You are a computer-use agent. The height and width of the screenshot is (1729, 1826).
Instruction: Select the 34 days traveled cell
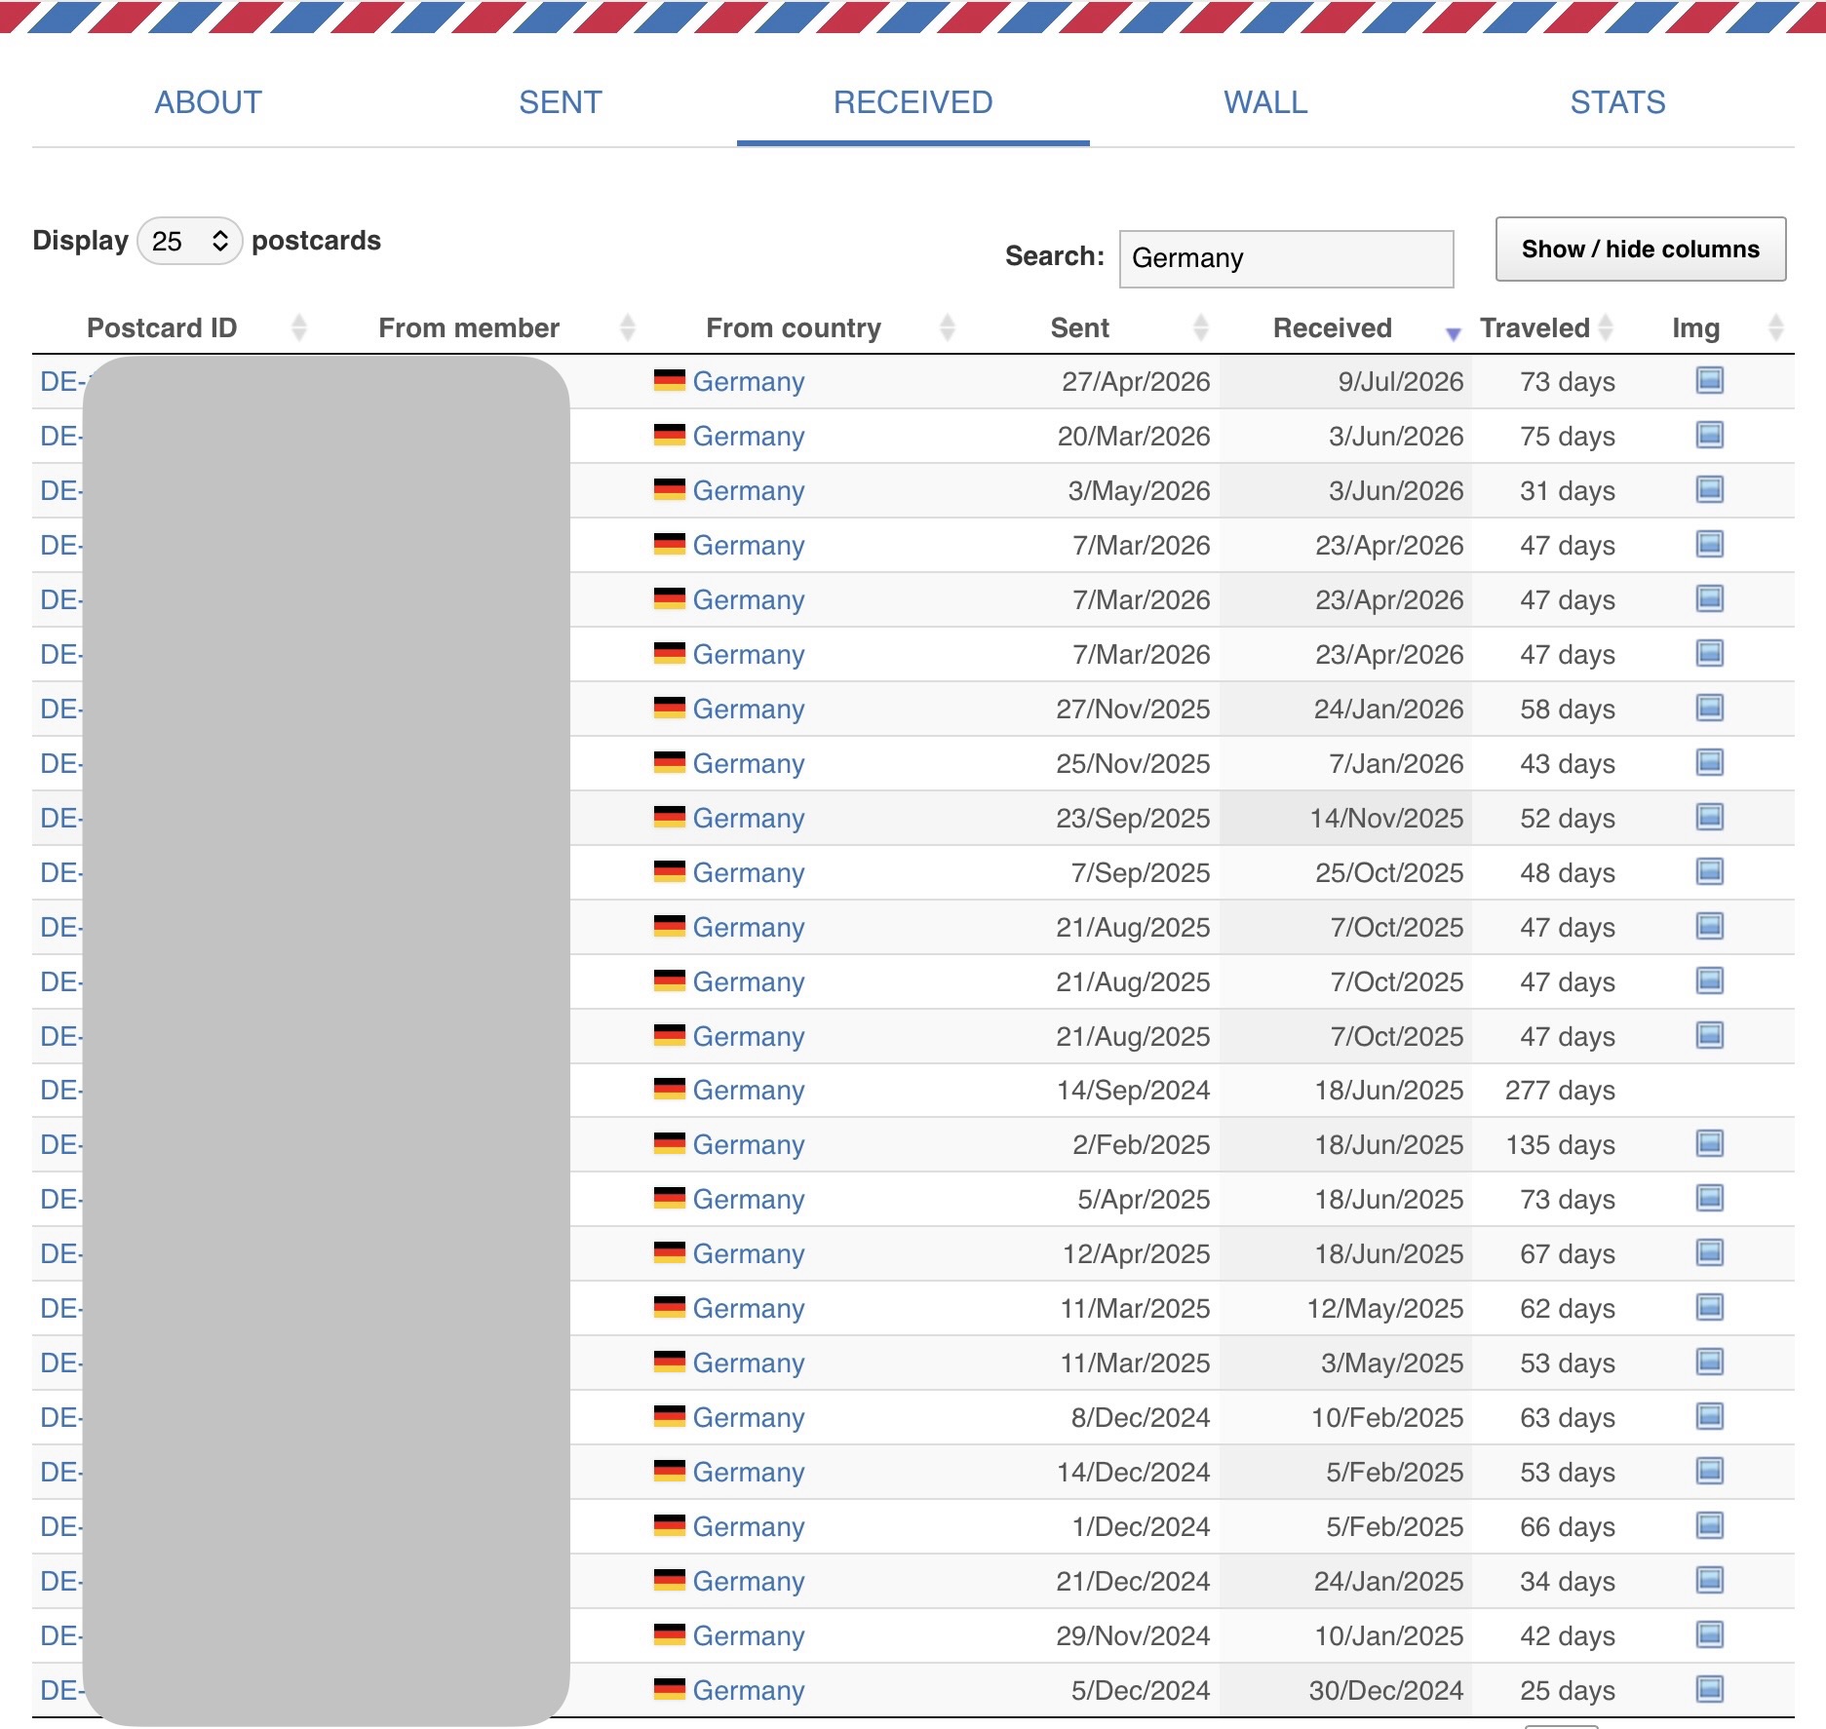(1568, 1581)
